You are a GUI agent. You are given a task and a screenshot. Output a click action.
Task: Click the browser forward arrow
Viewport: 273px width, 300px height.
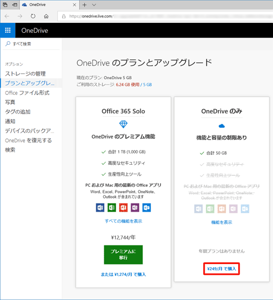click(20, 16)
